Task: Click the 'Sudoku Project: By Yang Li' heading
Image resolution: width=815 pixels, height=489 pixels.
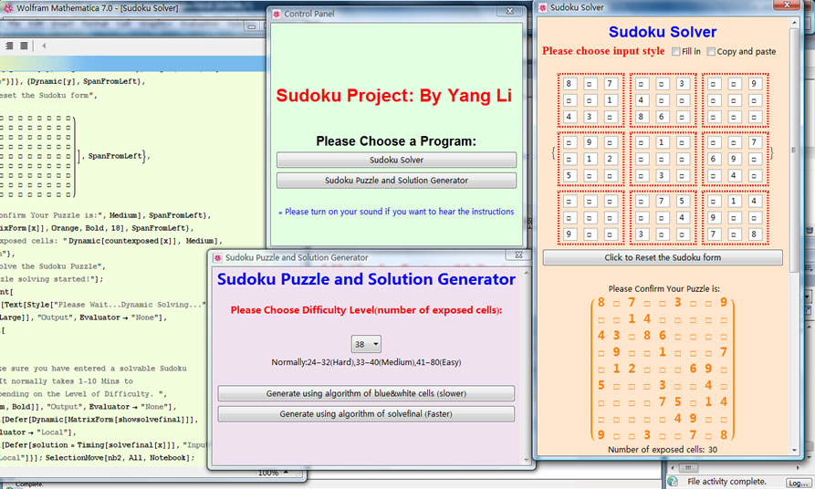Action: click(394, 96)
